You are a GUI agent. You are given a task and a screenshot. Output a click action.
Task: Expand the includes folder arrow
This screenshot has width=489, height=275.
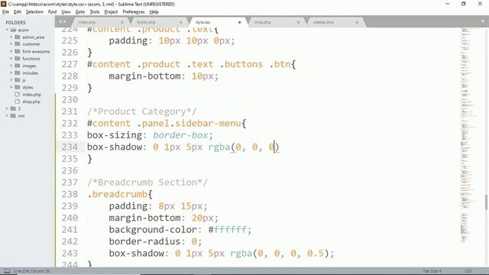tap(11, 73)
